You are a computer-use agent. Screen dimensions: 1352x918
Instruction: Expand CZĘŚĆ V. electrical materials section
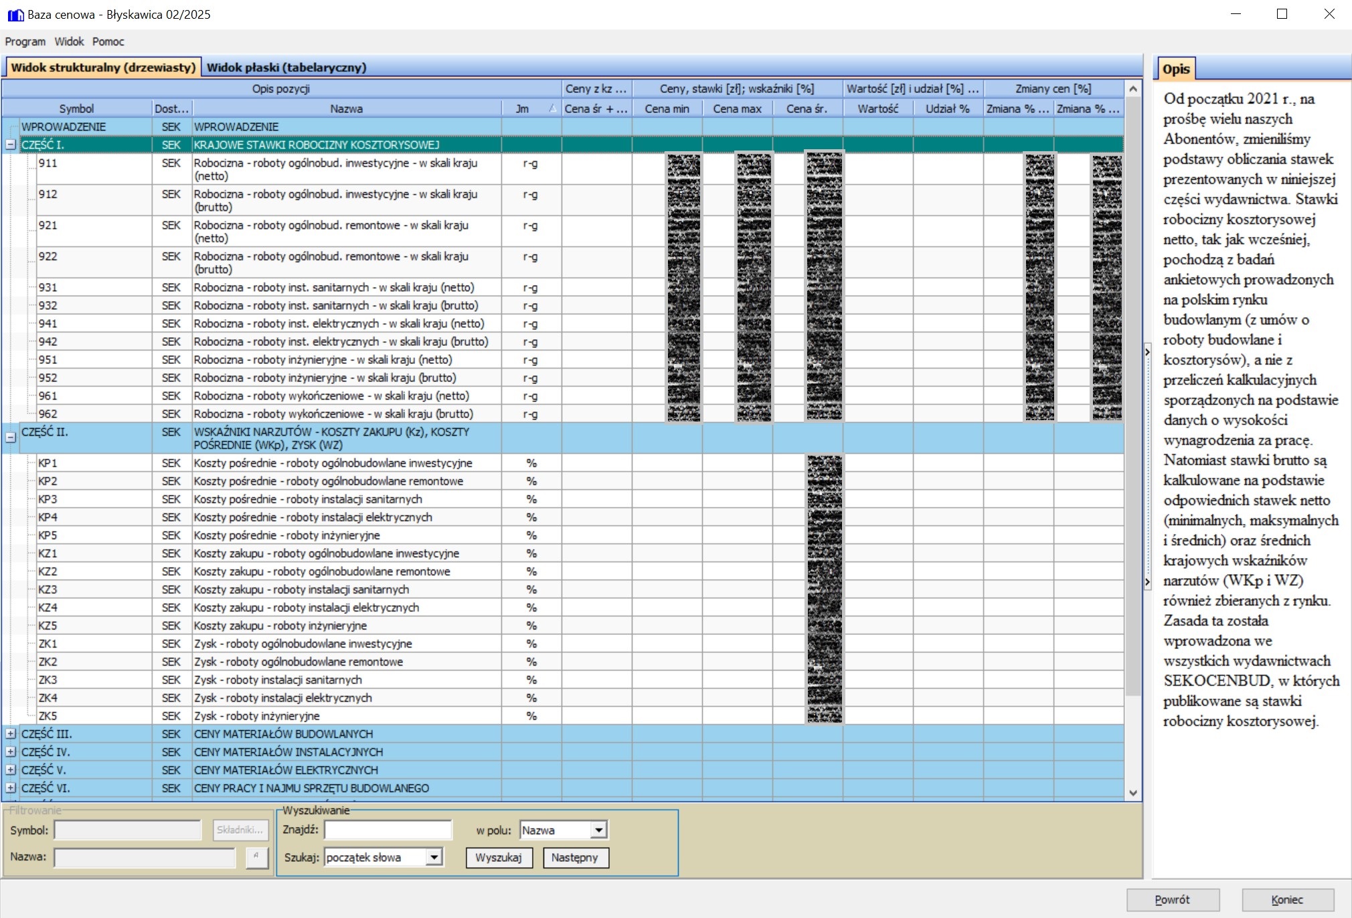[11, 770]
